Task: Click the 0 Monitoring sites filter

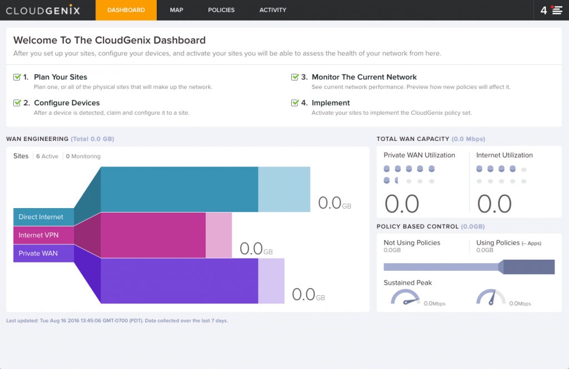Action: point(83,156)
